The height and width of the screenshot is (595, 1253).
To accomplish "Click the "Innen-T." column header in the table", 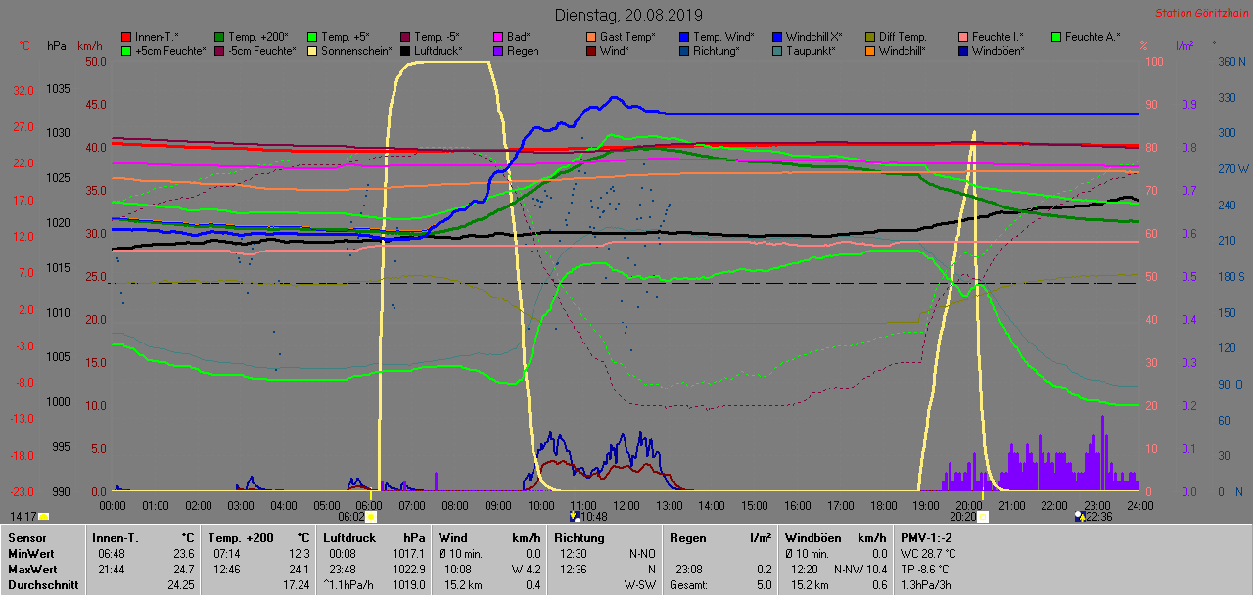I will click(116, 537).
